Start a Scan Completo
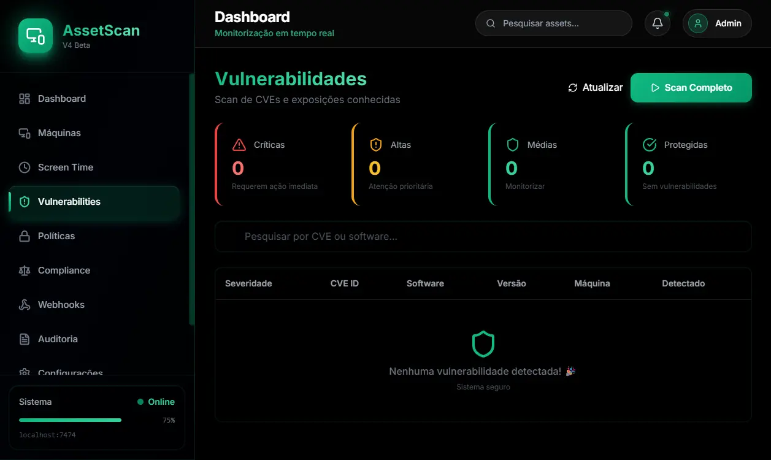This screenshot has width=771, height=460. (691, 88)
